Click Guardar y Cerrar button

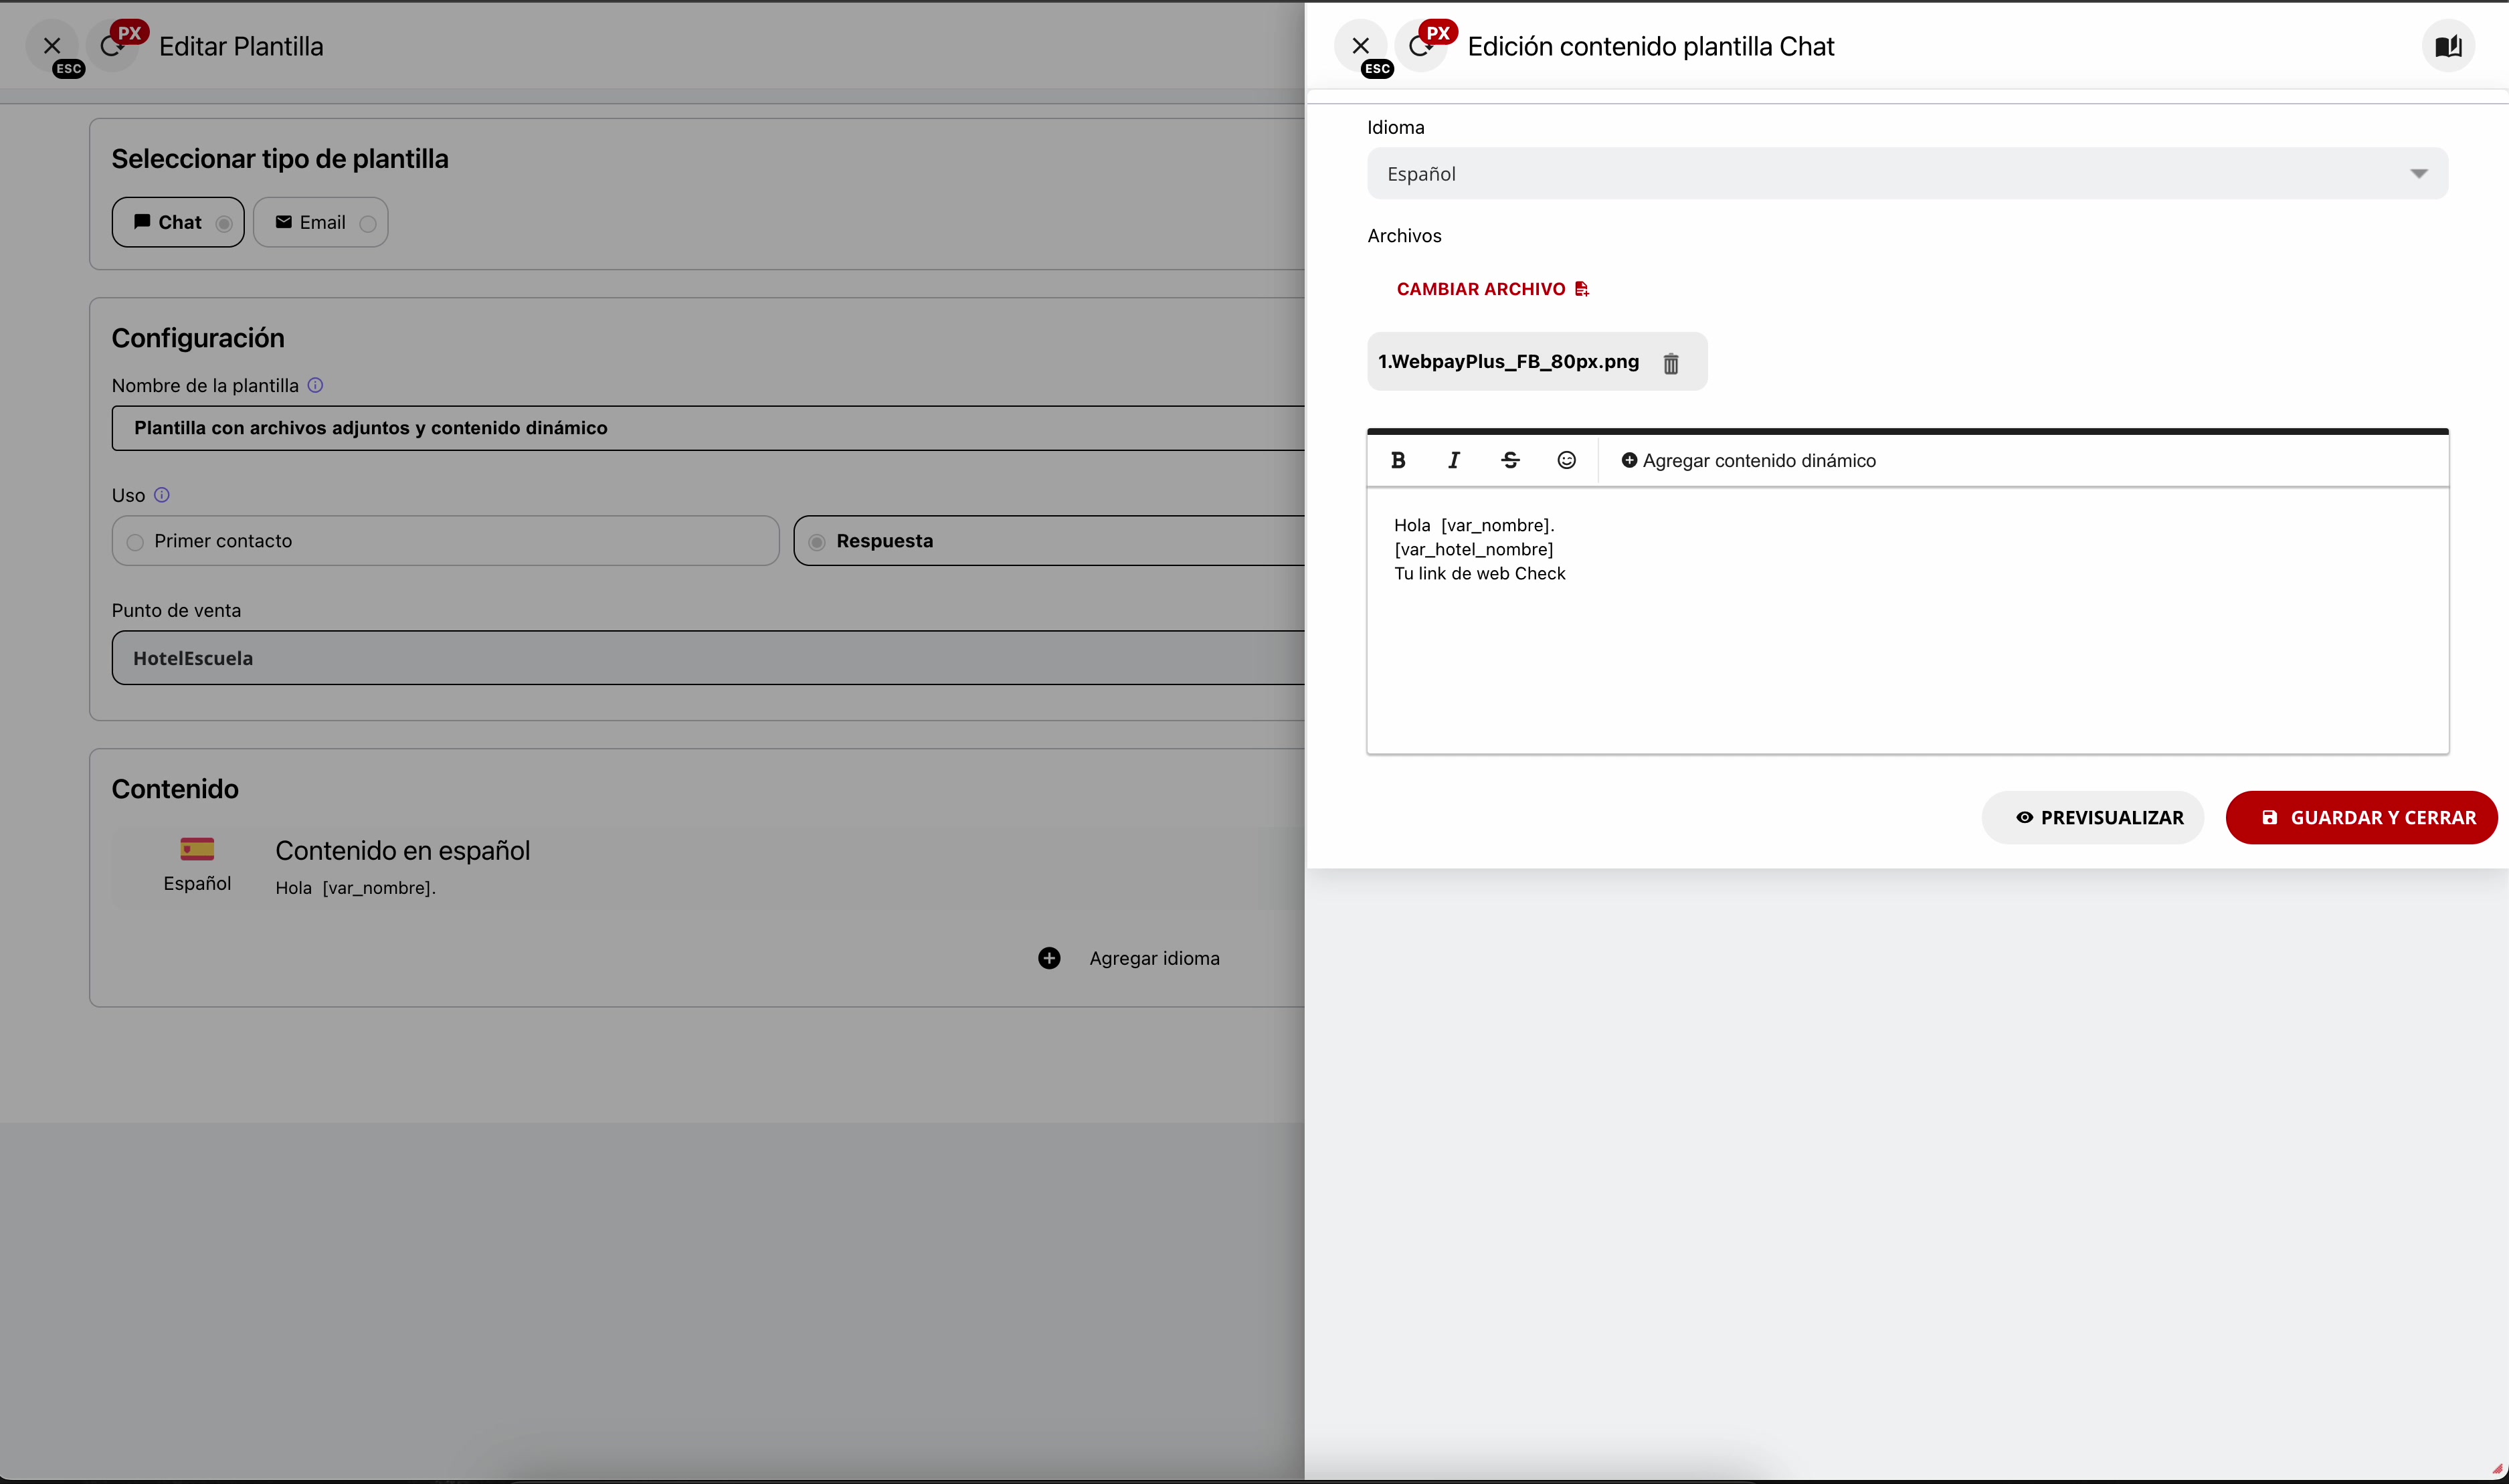coord(2361,817)
